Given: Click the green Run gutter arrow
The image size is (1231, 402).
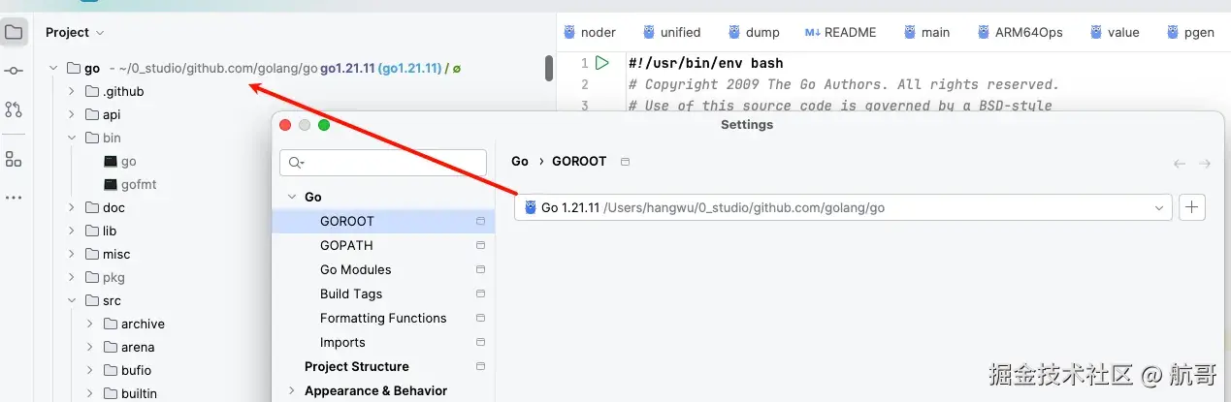Looking at the screenshot, I should coord(602,63).
